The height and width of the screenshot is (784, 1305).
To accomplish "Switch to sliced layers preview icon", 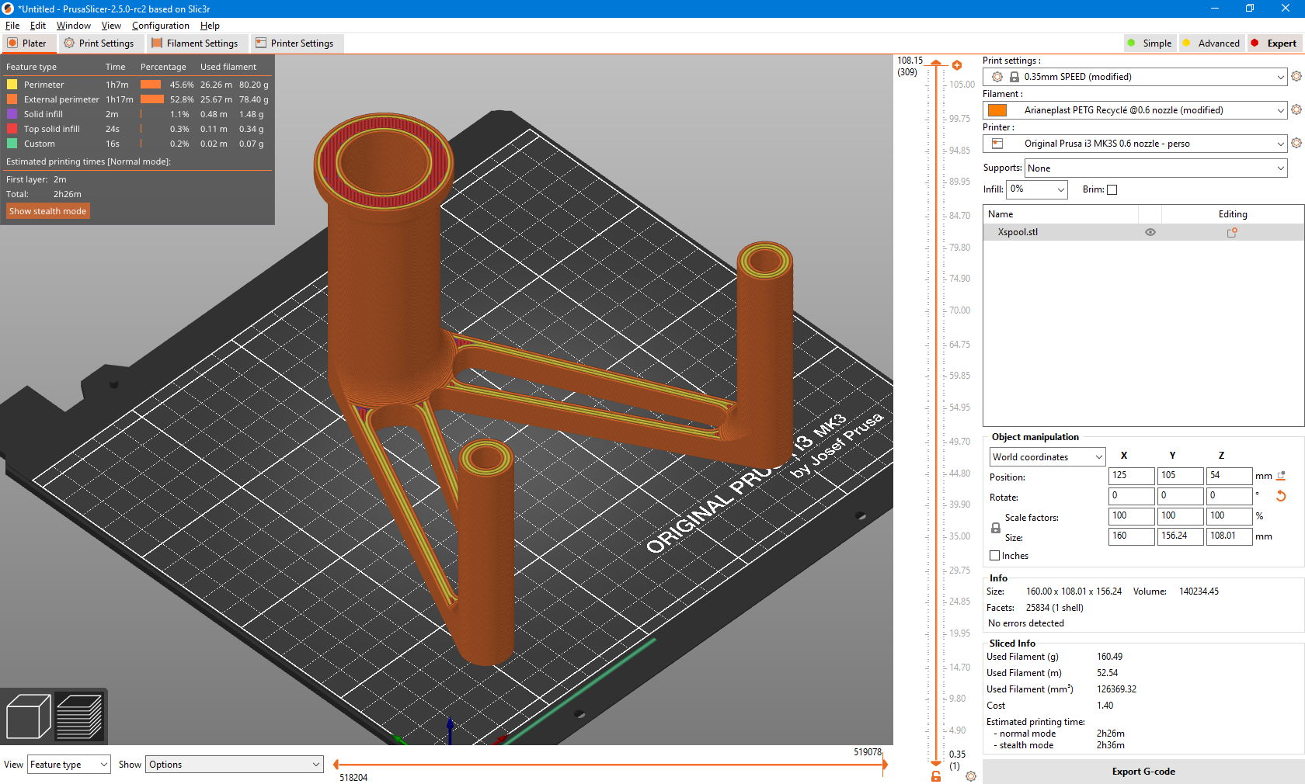I will [79, 716].
